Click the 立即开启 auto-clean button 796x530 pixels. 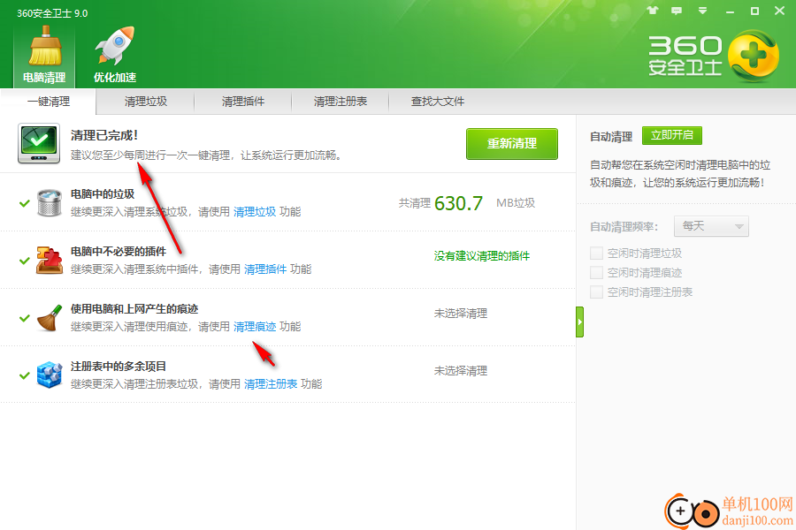(672, 135)
